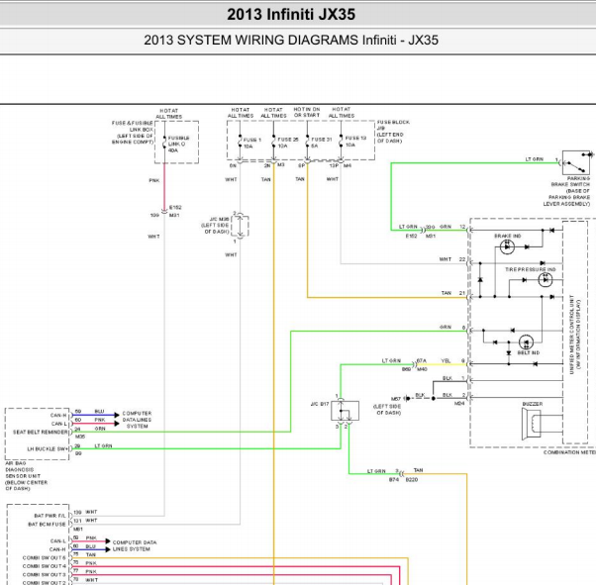Click the Brake IND lamp symbol
Screen dimensions: 596x585
tap(507, 247)
